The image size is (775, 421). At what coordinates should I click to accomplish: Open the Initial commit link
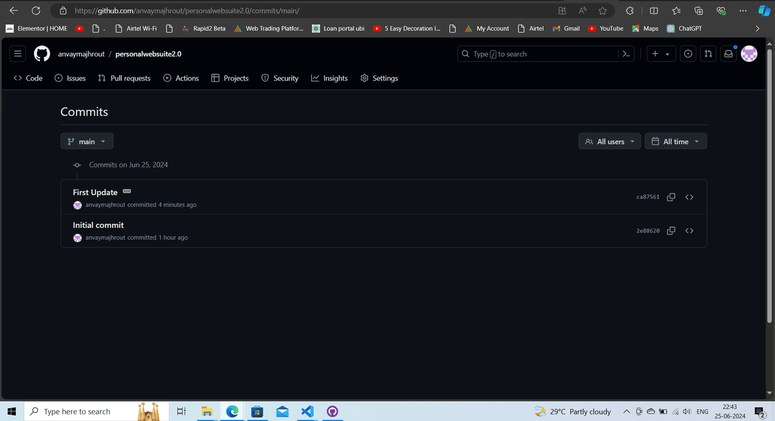point(98,225)
